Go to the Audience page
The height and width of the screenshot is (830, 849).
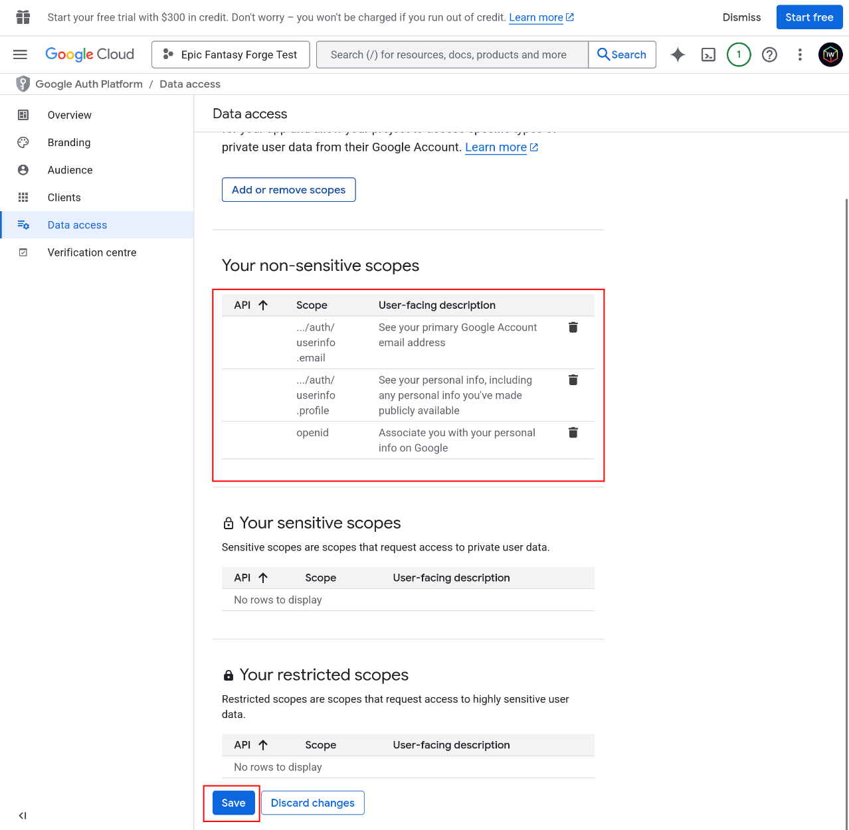(70, 170)
